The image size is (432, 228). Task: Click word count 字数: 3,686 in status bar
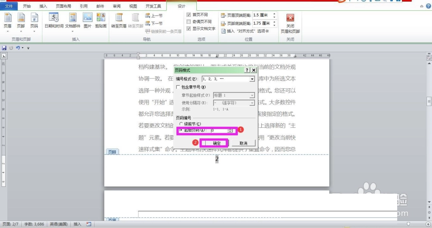[x=34, y=224]
